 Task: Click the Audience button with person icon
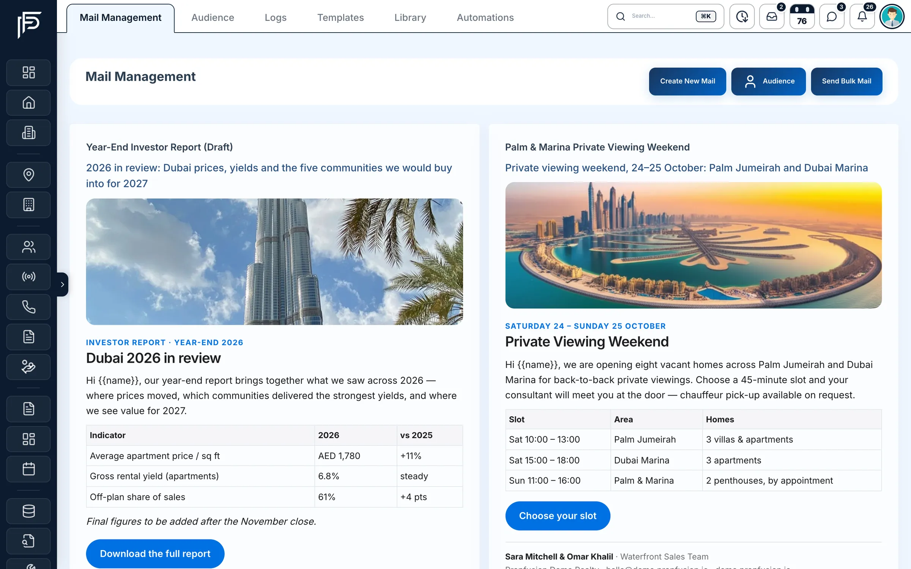tap(768, 81)
